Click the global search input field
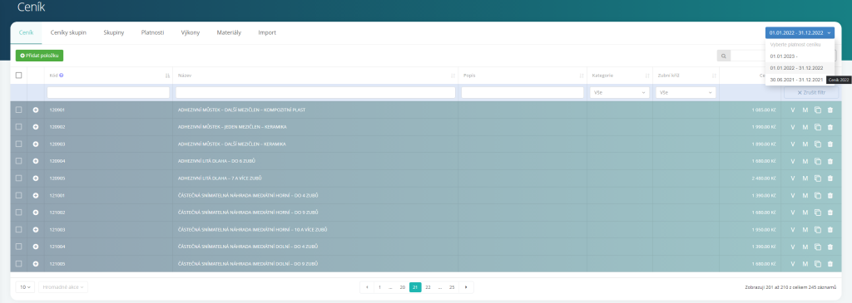The height and width of the screenshot is (303, 852). [748, 56]
